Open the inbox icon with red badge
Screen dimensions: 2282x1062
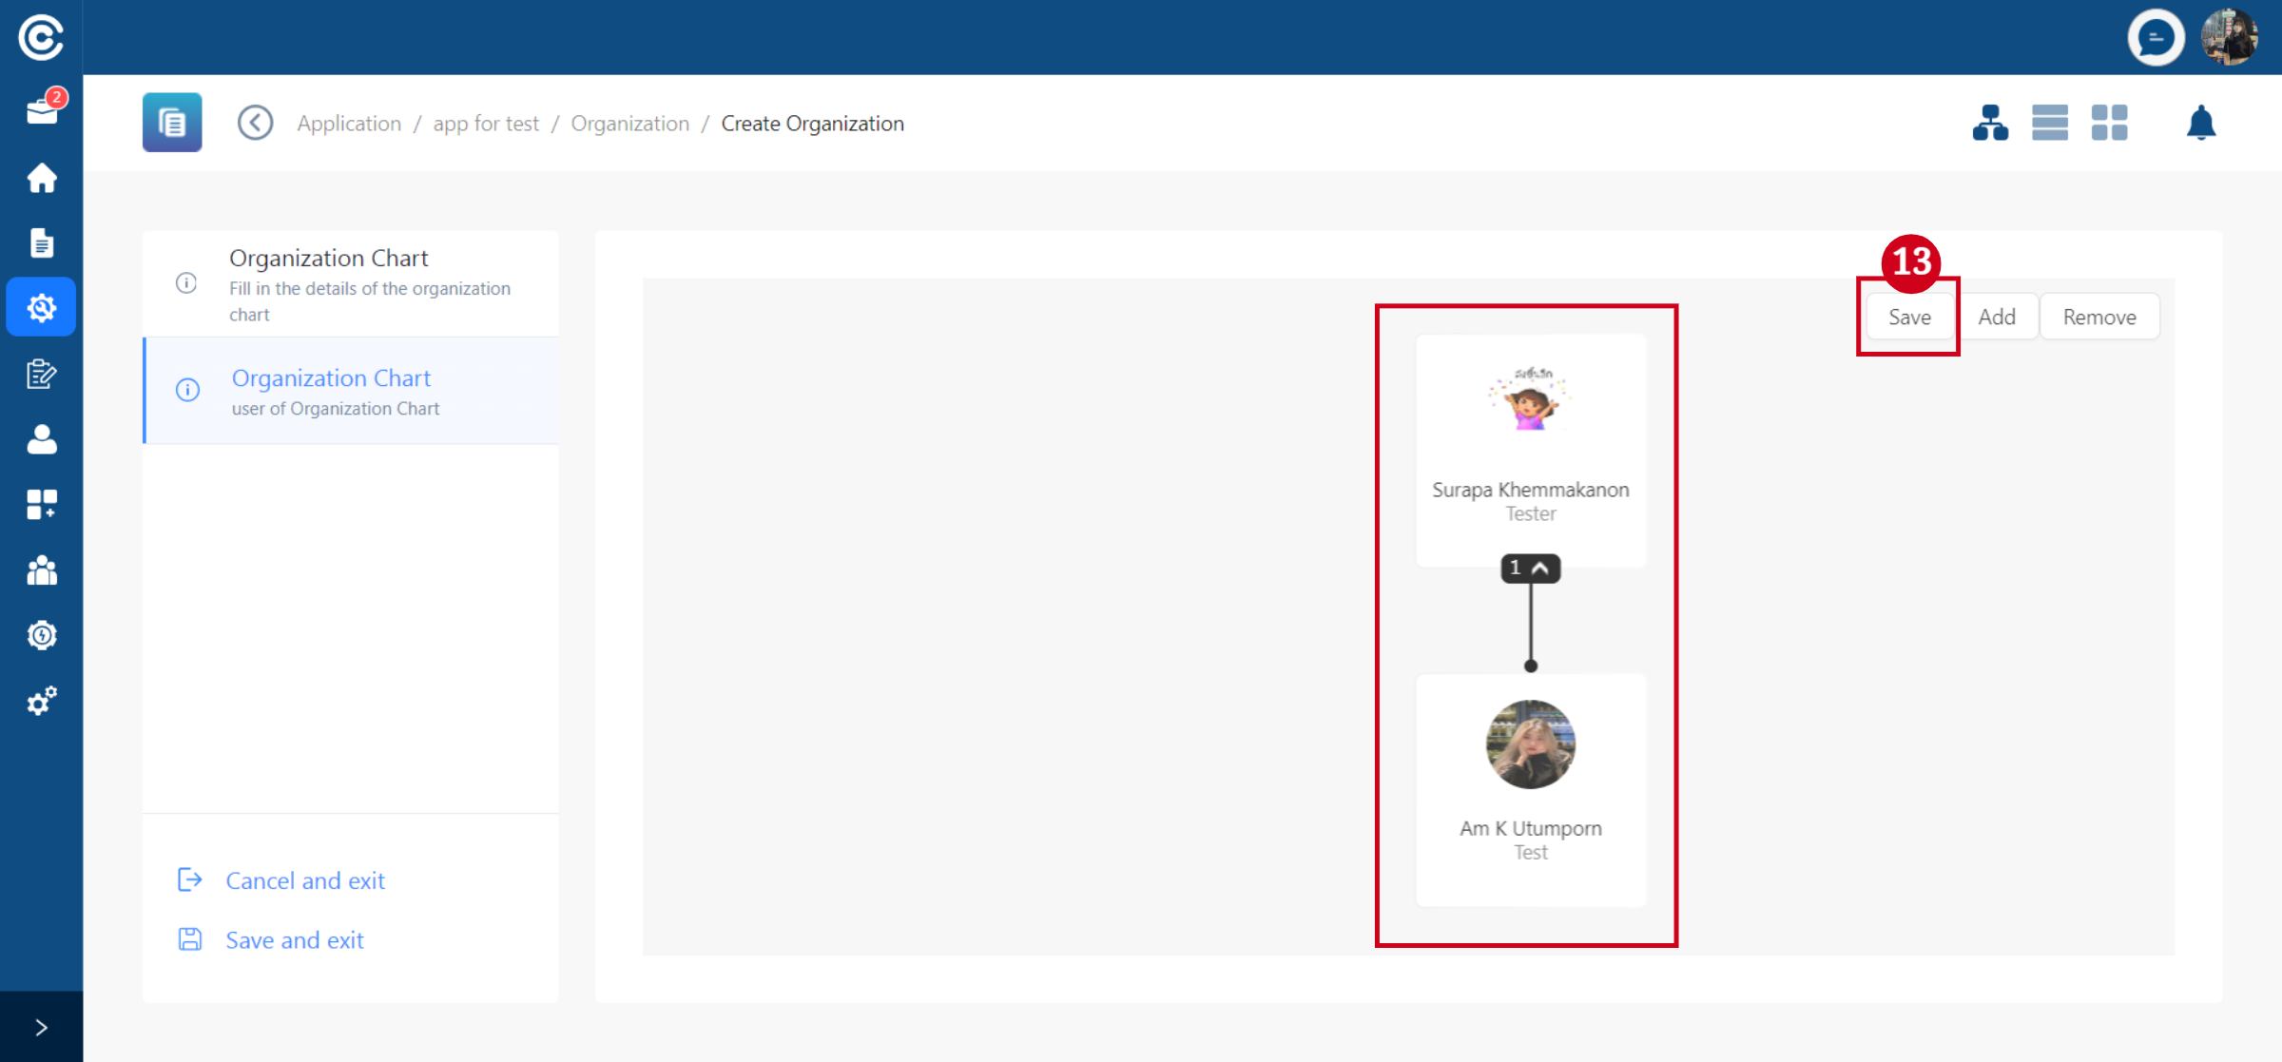pos(42,111)
